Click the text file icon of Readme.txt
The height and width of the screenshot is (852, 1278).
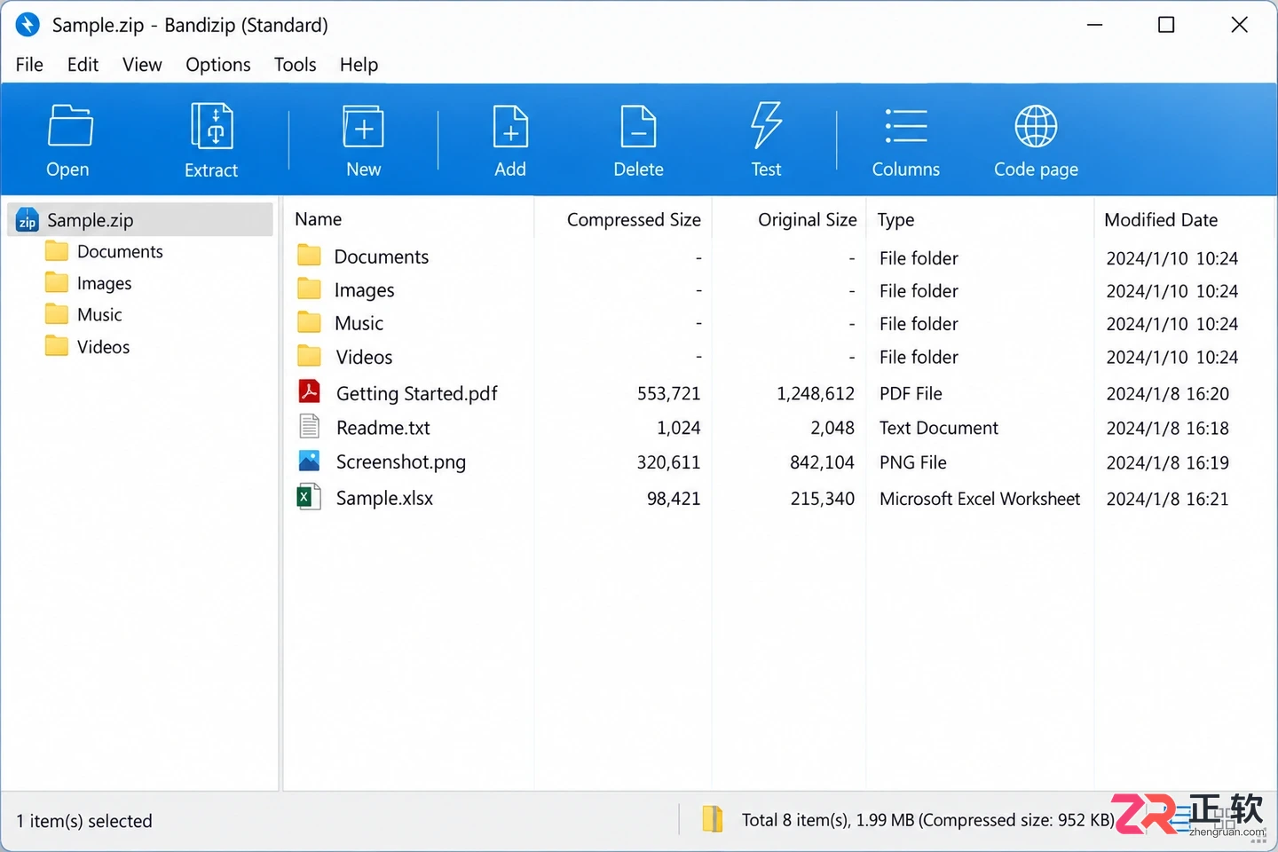click(x=309, y=426)
